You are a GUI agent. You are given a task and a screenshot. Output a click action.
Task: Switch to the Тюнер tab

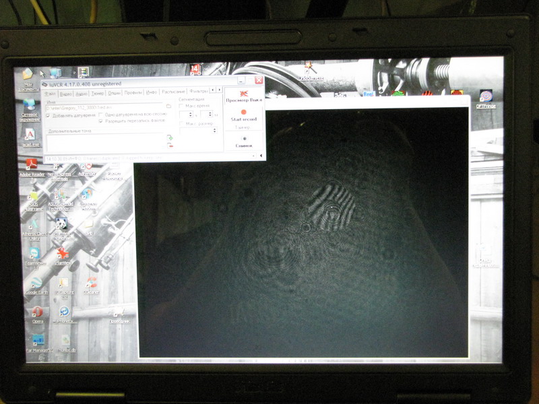pyautogui.click(x=98, y=93)
